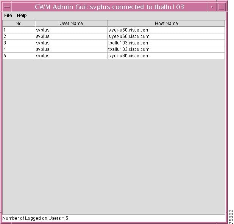
Task: Click the CWM Admin Gui title bar
Action: tap(109, 7)
